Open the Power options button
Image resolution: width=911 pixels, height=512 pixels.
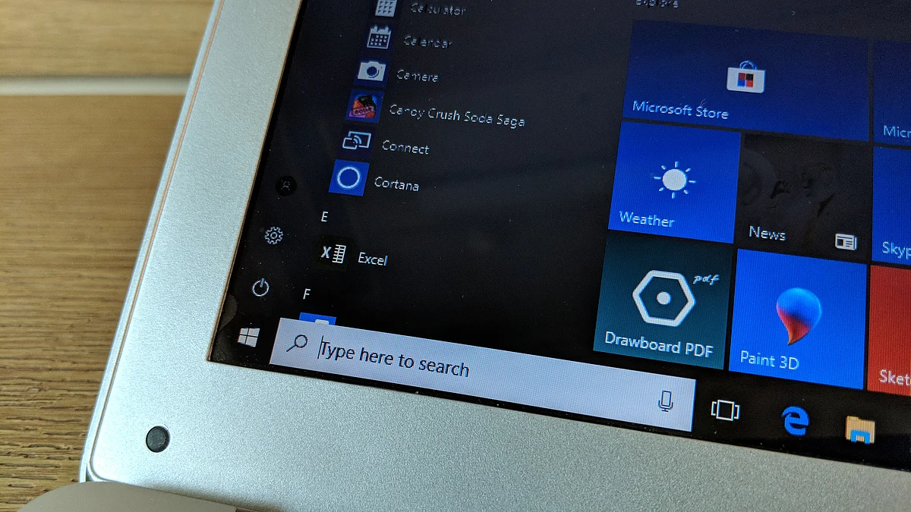pyautogui.click(x=260, y=287)
